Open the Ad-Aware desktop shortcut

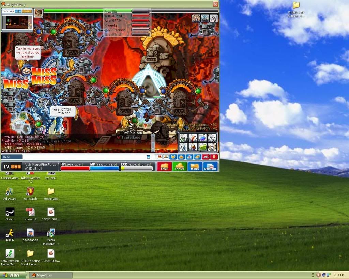point(10,194)
